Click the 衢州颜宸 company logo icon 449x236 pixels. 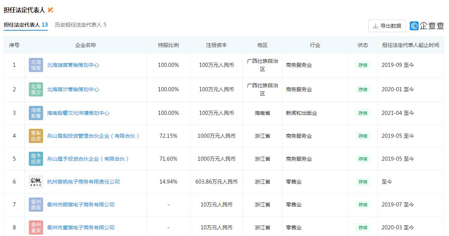(36, 205)
